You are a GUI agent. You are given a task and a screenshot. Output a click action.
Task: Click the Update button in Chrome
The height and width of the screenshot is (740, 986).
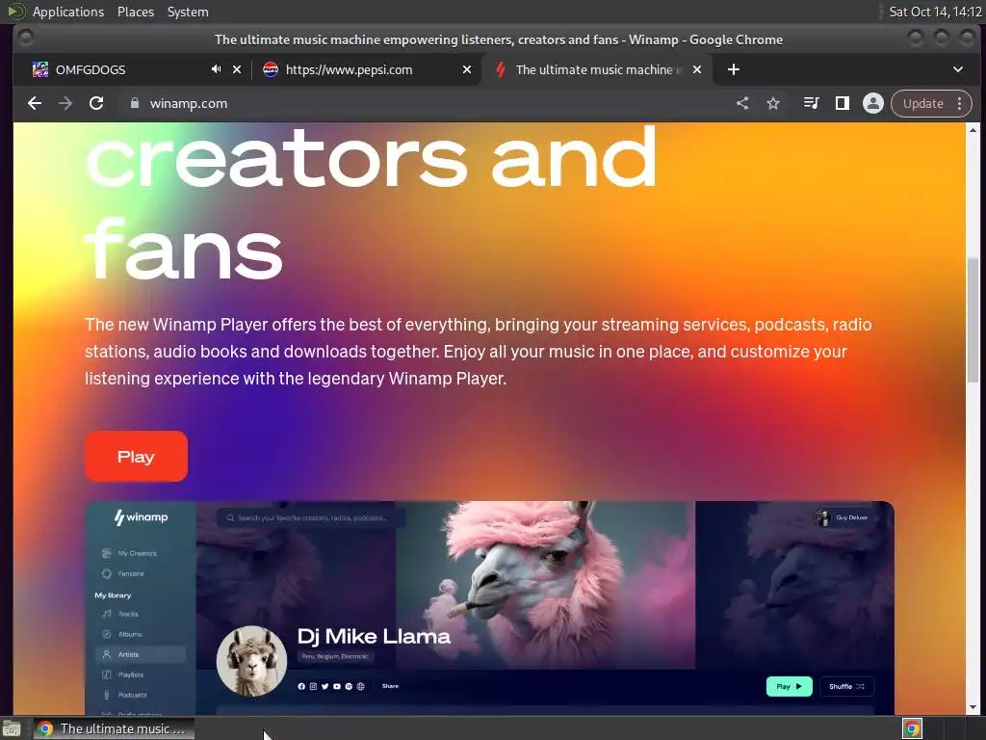(x=923, y=103)
